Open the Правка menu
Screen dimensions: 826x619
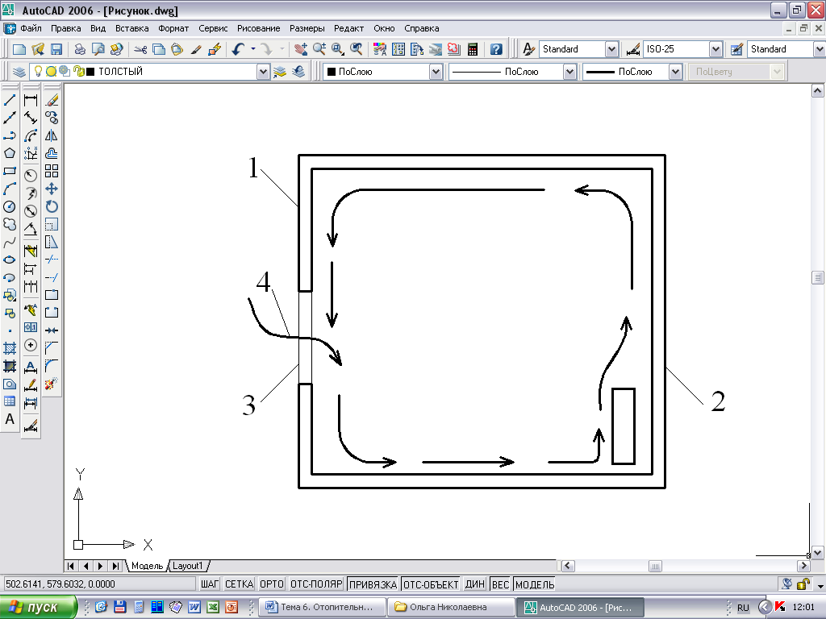point(66,28)
